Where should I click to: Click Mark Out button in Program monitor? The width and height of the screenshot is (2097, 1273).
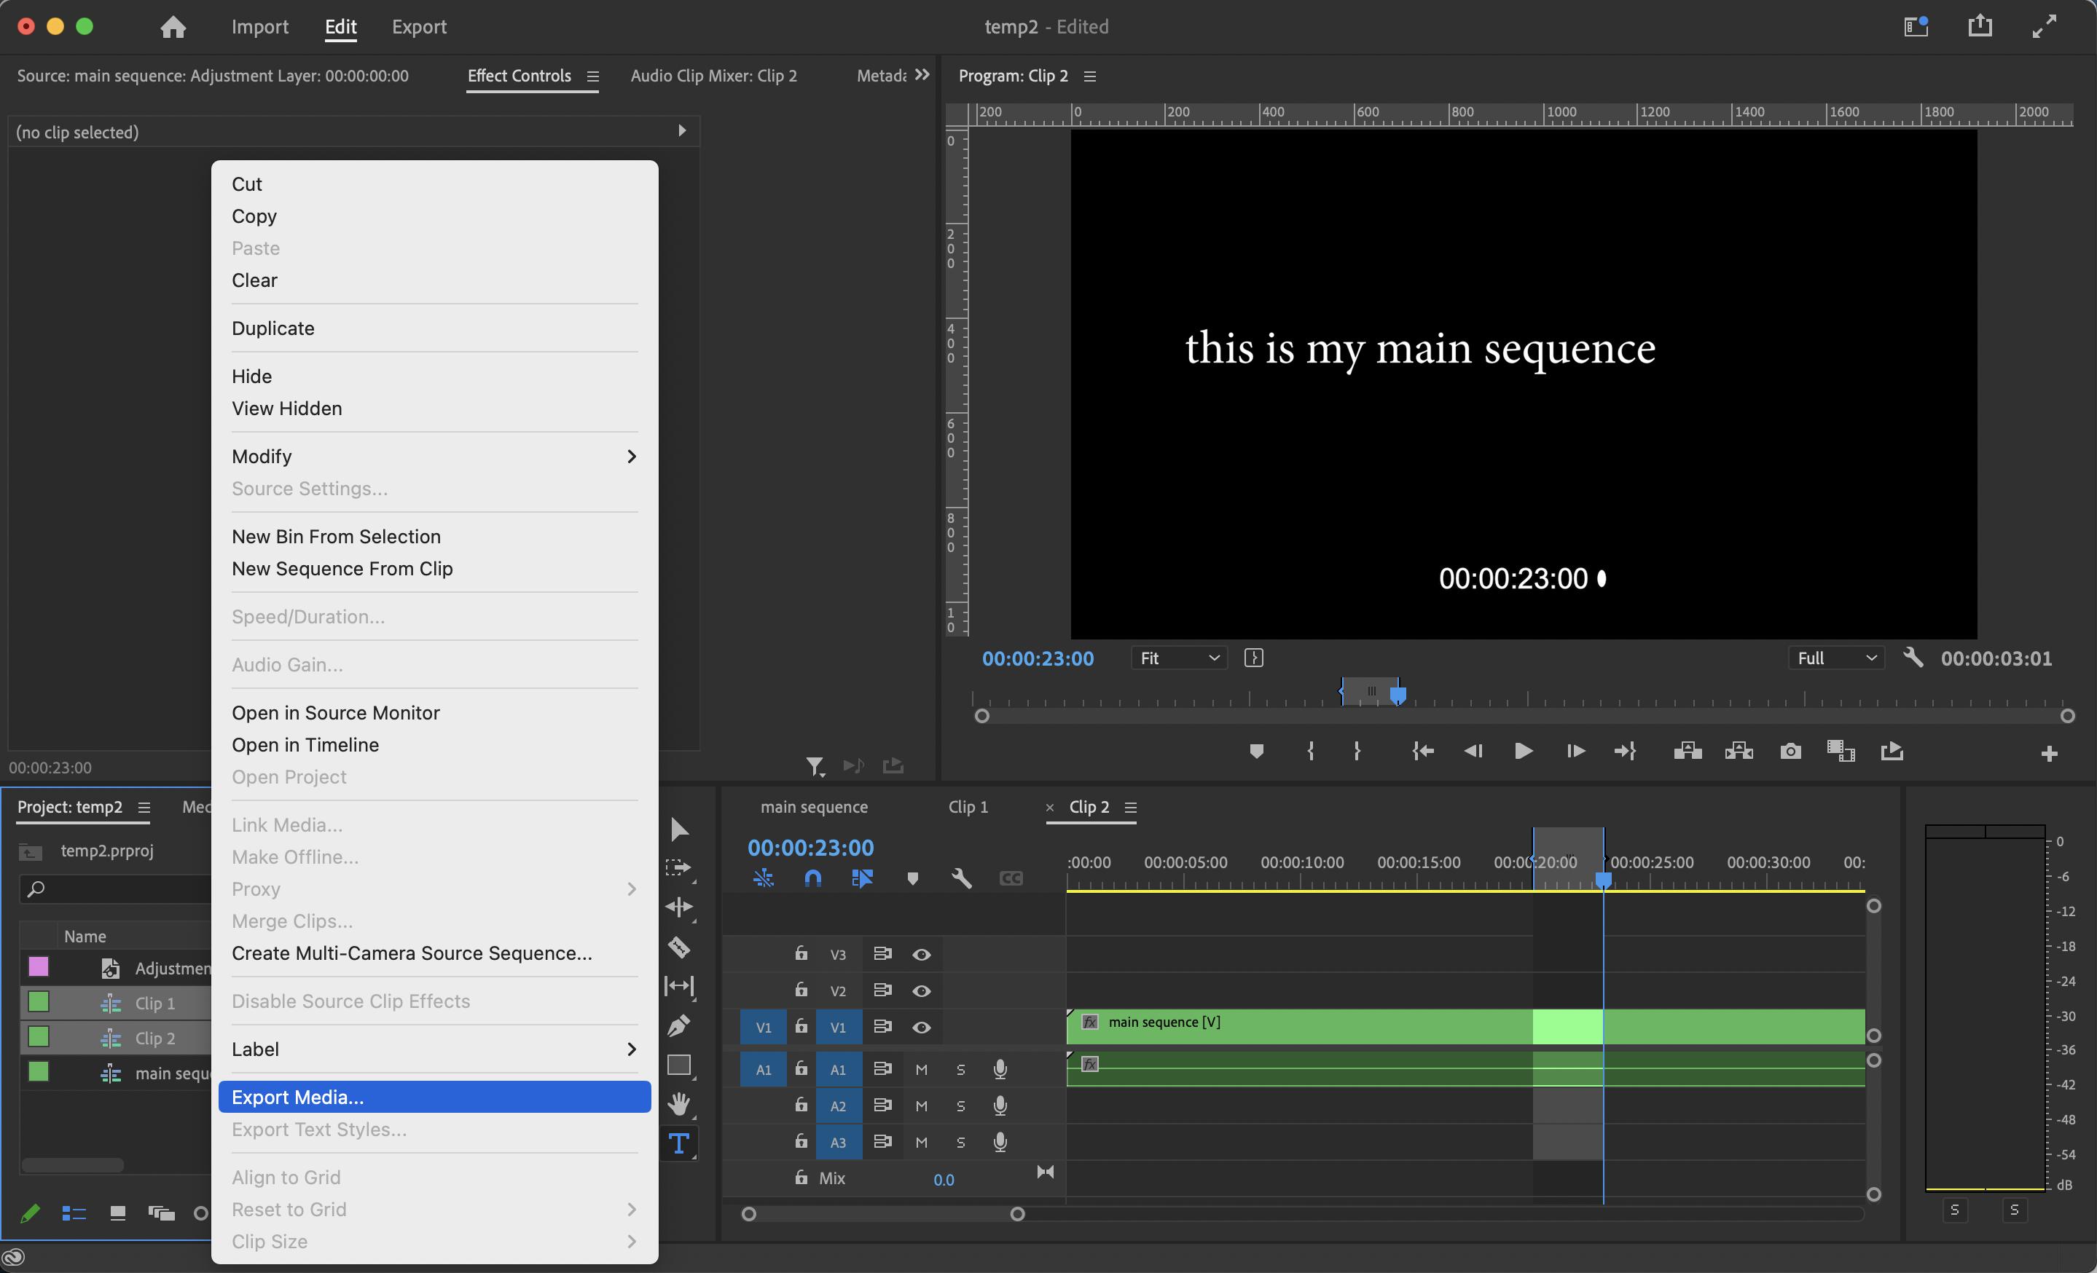pos(1357,751)
